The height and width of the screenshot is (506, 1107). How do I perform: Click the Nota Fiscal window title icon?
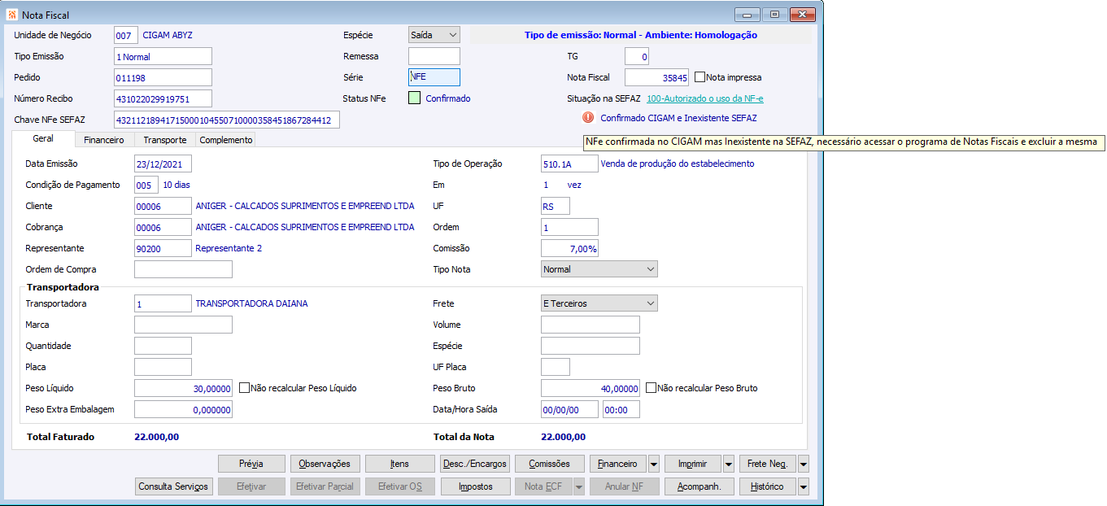12,14
